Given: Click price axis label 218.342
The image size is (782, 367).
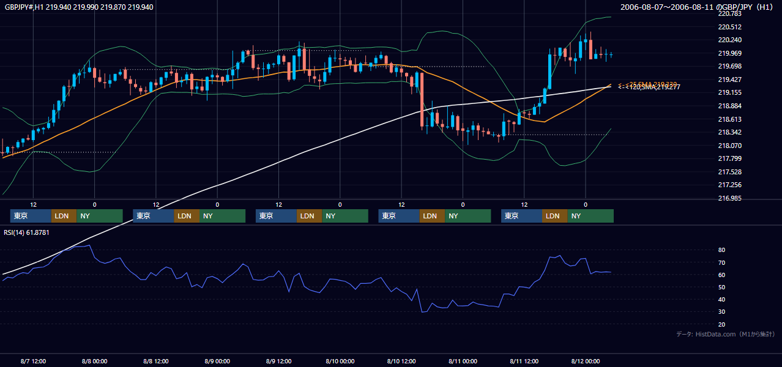Looking at the screenshot, I should pos(729,132).
